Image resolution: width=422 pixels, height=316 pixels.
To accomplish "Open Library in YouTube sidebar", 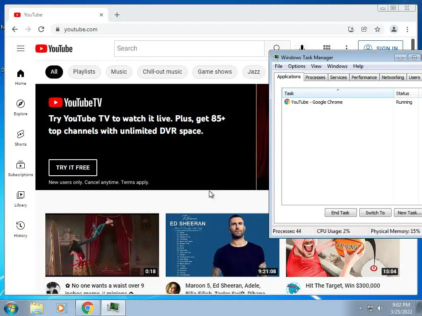I will coord(21,199).
